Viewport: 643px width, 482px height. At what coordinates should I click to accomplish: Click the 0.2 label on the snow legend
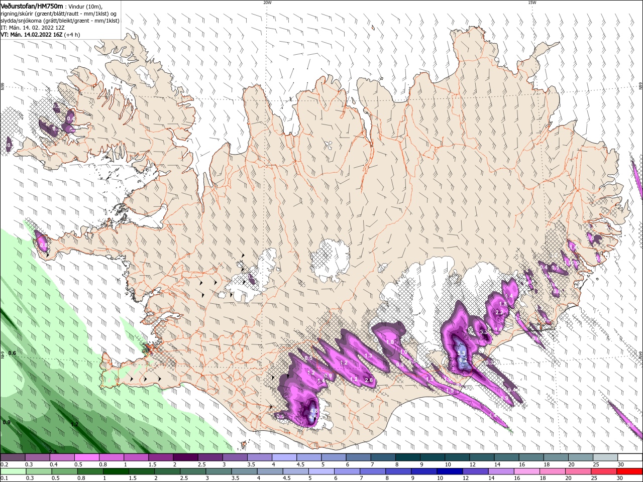point(4,464)
